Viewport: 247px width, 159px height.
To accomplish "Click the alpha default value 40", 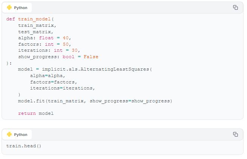I will pos(66,38).
